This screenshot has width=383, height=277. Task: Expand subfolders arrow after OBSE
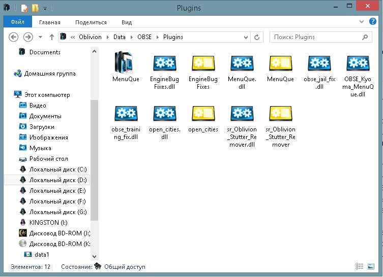click(158, 37)
